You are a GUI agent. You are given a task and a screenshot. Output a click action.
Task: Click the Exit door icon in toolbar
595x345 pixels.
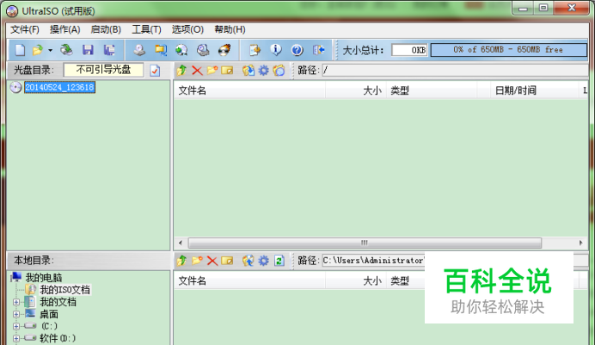[x=318, y=50]
